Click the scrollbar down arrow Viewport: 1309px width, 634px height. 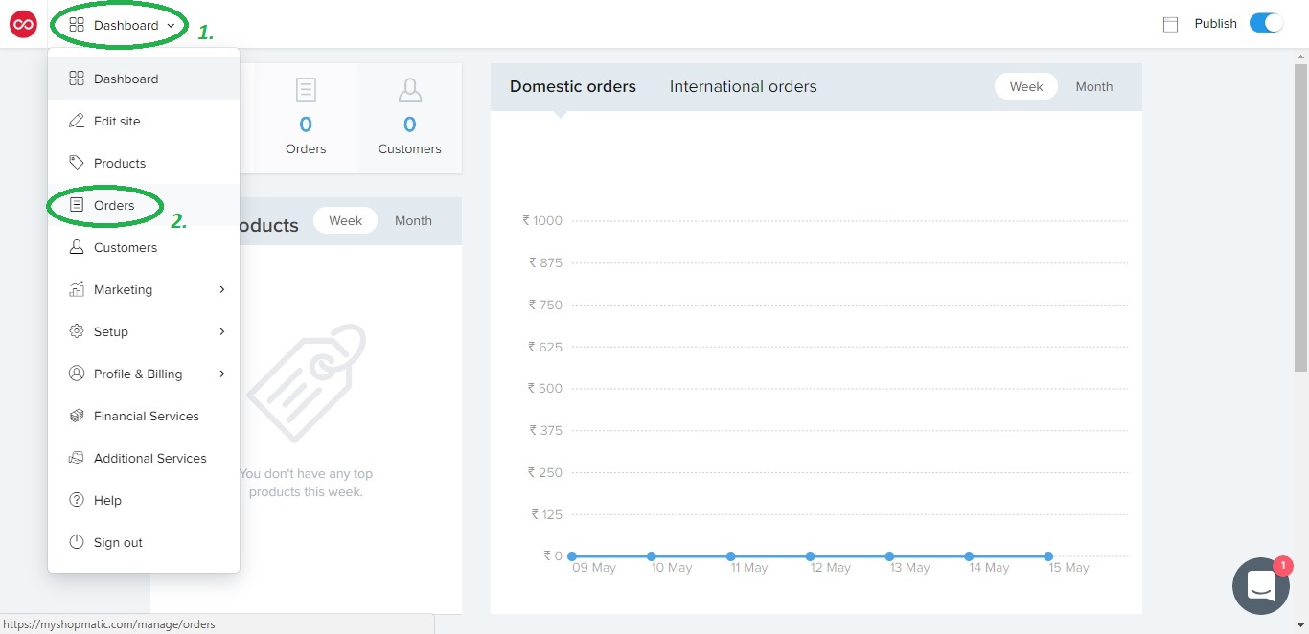[x=1300, y=625]
